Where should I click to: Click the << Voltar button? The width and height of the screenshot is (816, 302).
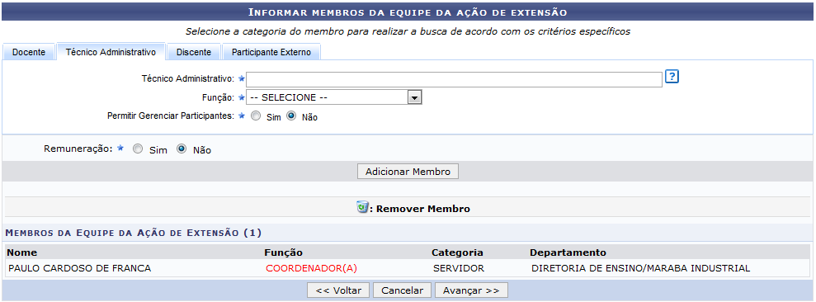point(338,290)
